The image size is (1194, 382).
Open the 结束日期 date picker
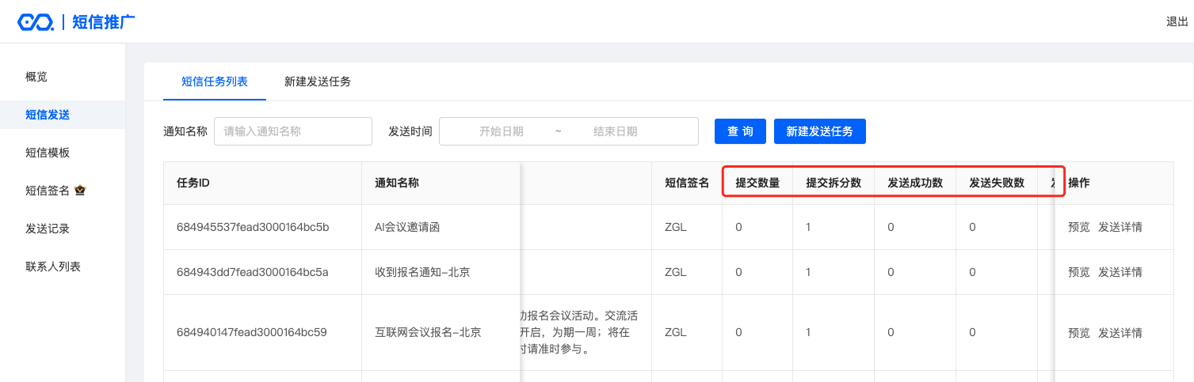615,131
